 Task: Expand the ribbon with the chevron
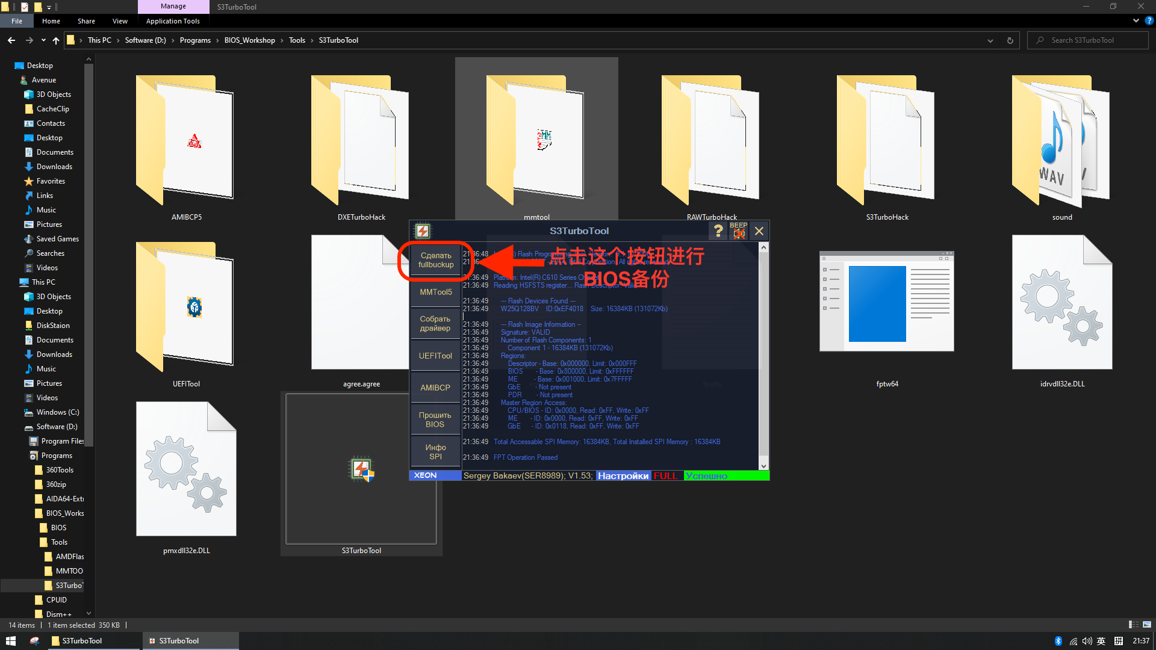pos(1136,20)
